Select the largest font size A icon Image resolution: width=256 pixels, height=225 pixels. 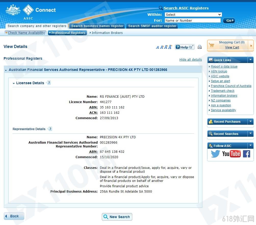[170, 47]
